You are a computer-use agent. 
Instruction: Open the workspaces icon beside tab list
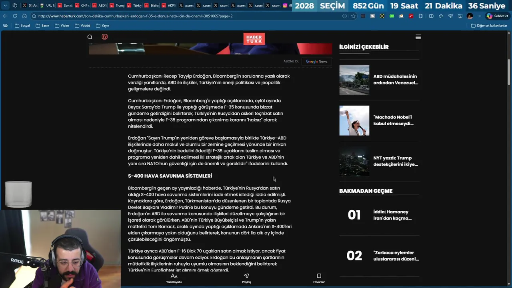tap(15, 6)
